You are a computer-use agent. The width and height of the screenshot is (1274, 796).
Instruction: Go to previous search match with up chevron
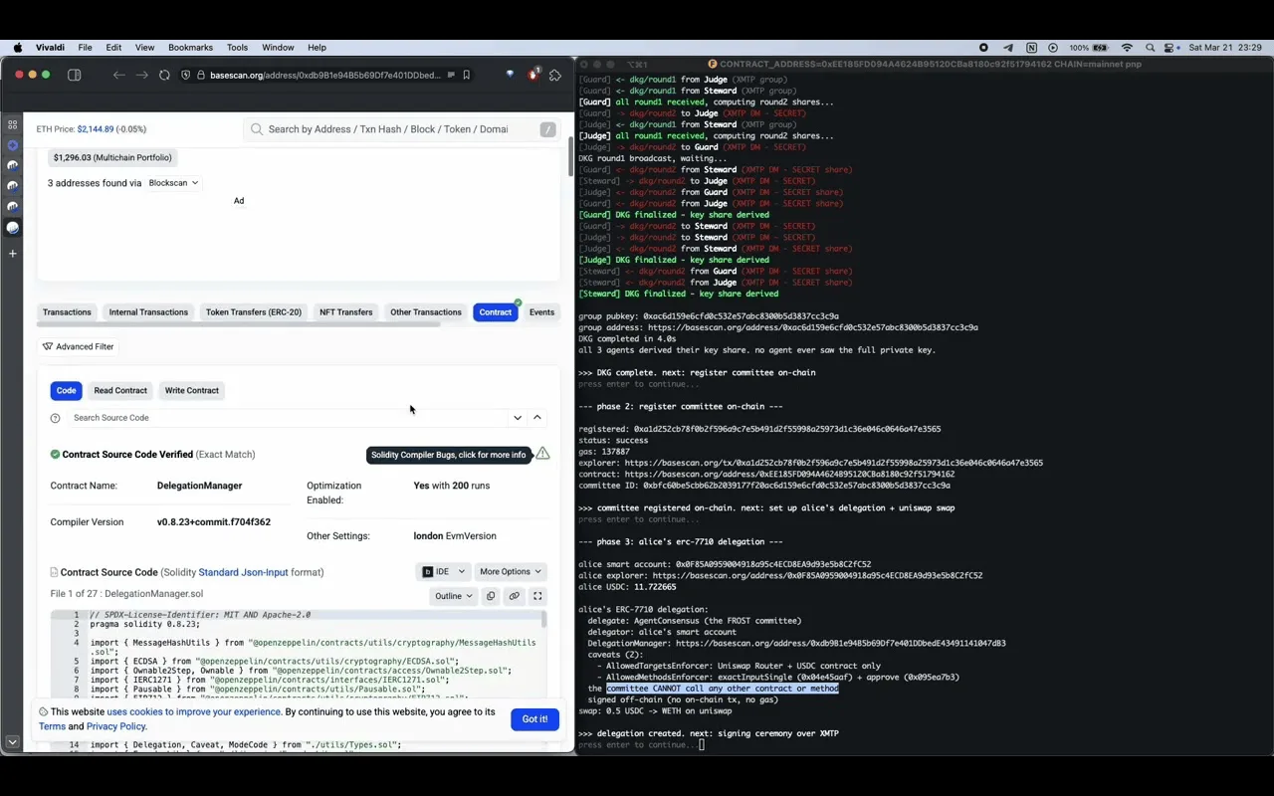(537, 418)
